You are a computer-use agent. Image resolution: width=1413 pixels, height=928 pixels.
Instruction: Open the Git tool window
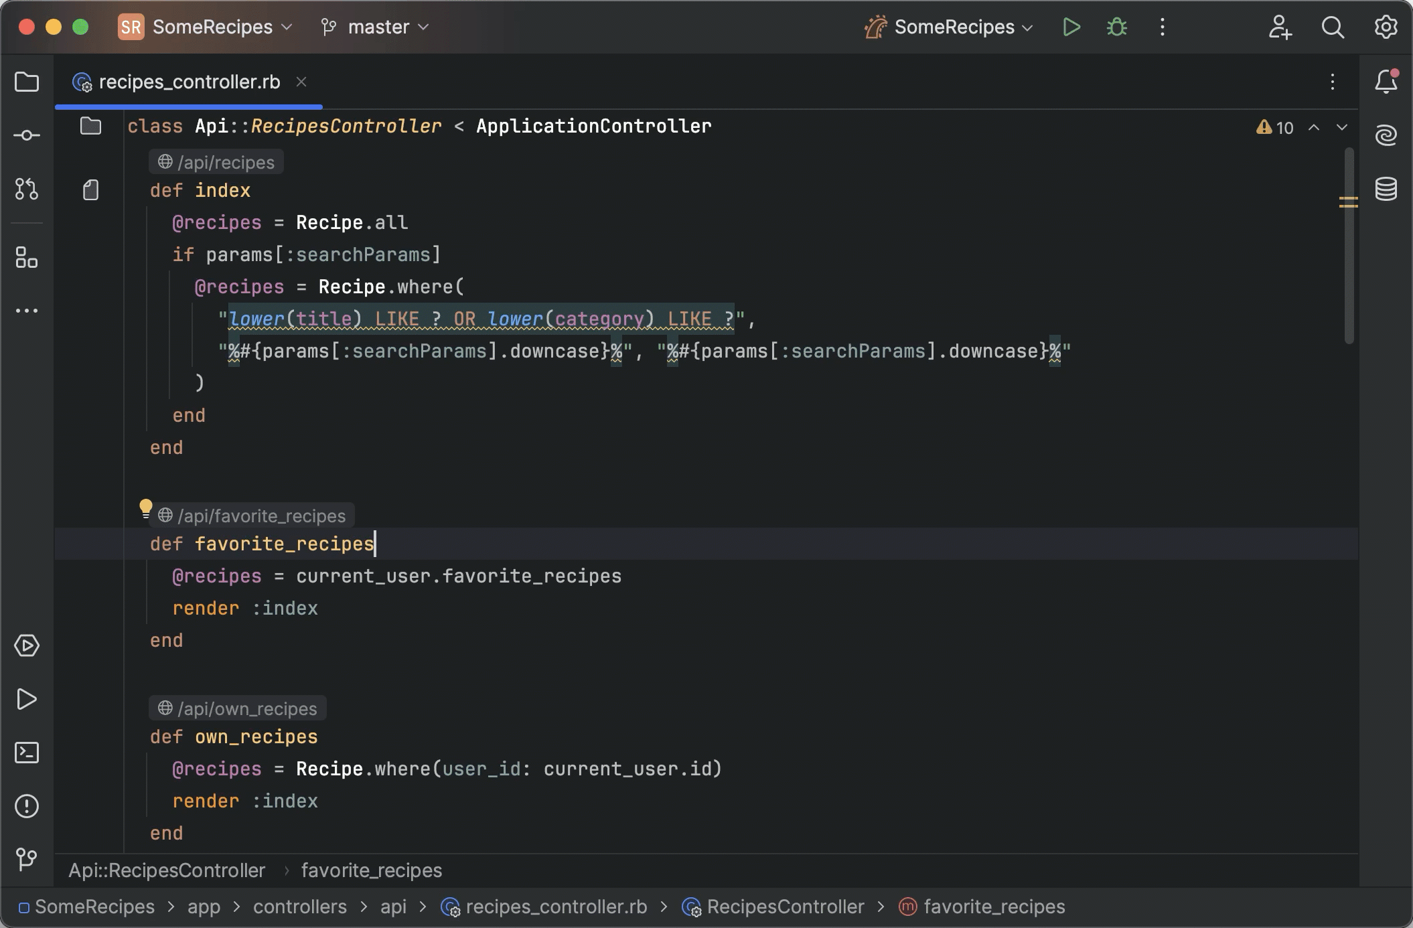pos(27,859)
